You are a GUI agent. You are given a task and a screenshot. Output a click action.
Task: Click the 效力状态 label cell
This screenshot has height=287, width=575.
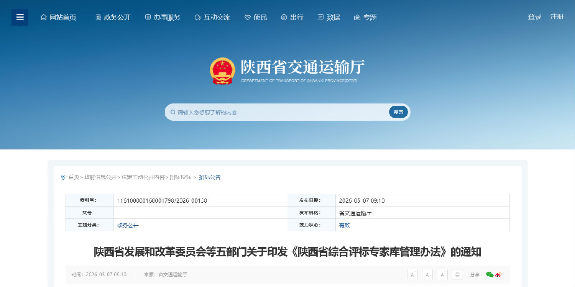[312, 225]
